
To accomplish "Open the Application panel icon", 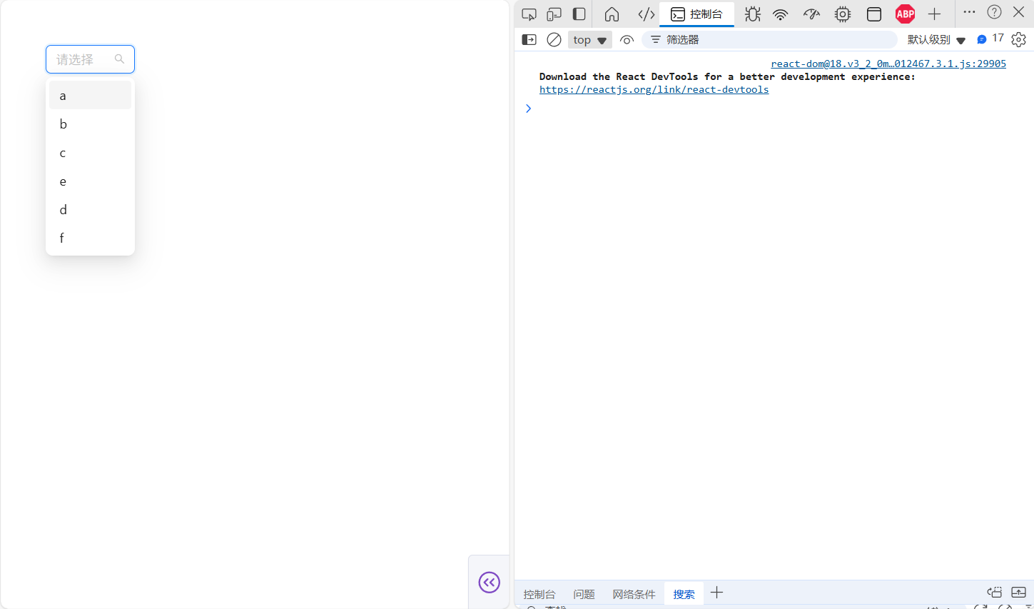I will [874, 14].
